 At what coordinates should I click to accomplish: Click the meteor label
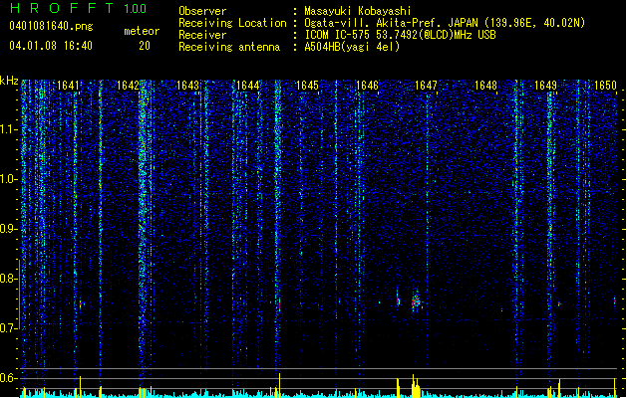(x=142, y=31)
